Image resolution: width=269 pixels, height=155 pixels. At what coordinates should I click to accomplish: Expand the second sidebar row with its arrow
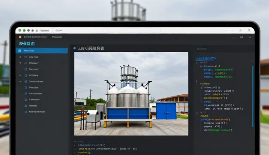[x=20, y=57]
